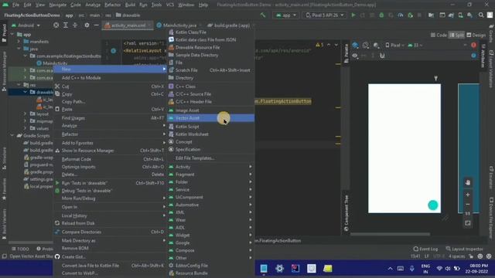
Task: Click the expand all icon in project panel
Action: tap(65, 25)
